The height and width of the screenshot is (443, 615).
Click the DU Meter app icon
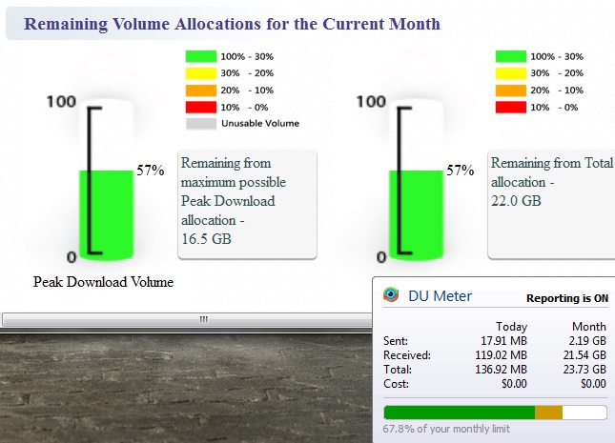[391, 294]
